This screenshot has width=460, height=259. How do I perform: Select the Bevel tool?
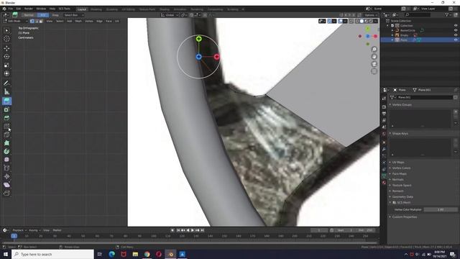pyautogui.click(x=6, y=118)
